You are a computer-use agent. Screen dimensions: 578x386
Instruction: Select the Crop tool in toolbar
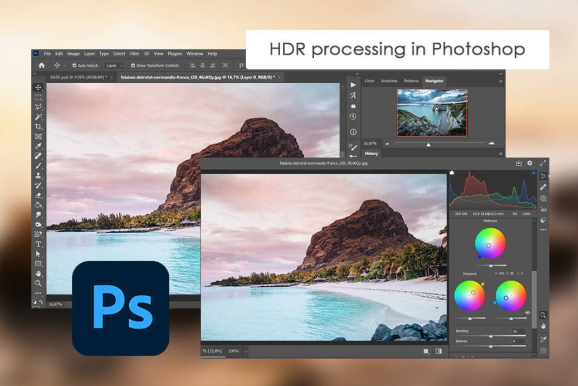click(38, 127)
